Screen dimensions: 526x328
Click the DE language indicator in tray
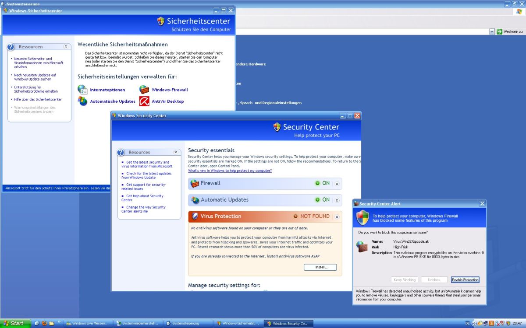pos(467,323)
